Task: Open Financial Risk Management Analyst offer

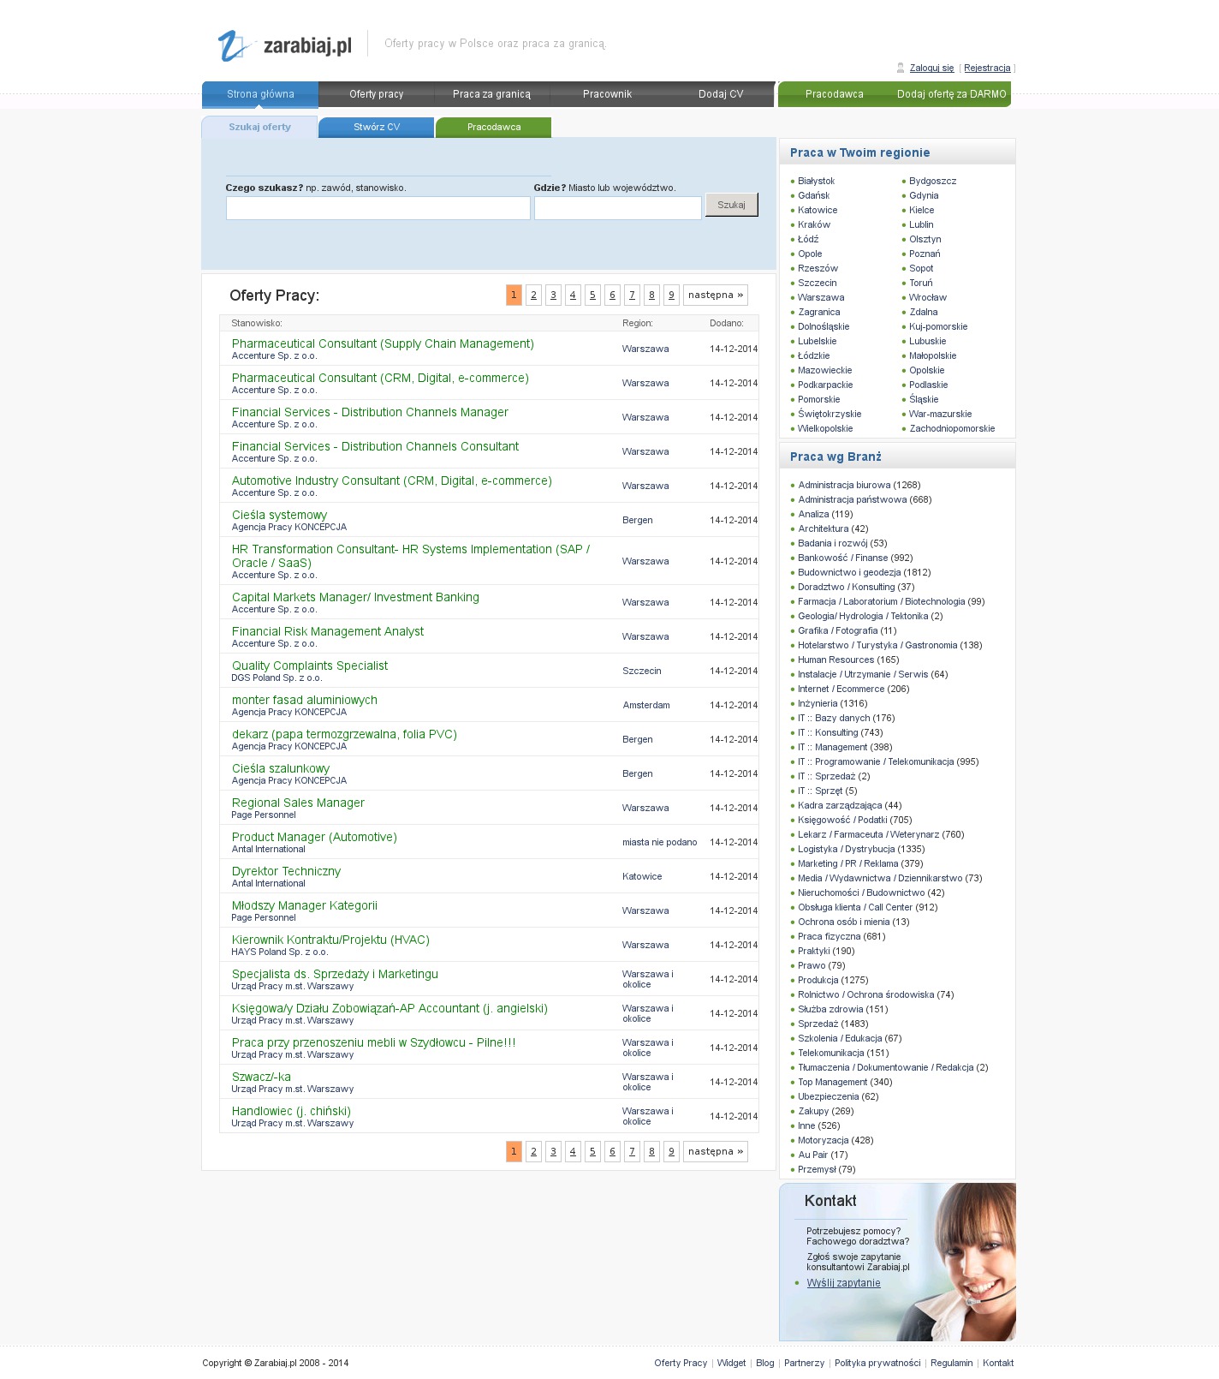Action: tap(328, 631)
